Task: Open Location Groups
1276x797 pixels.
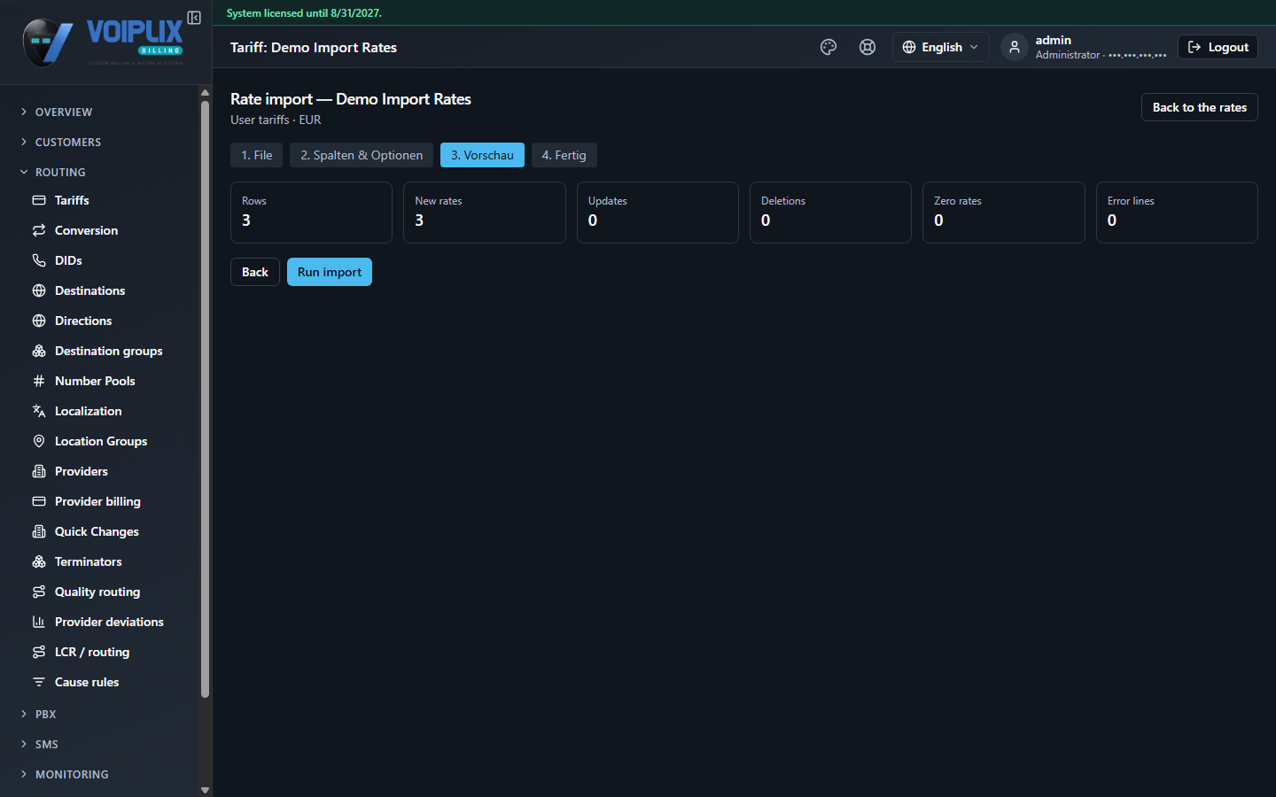Action: 99,441
